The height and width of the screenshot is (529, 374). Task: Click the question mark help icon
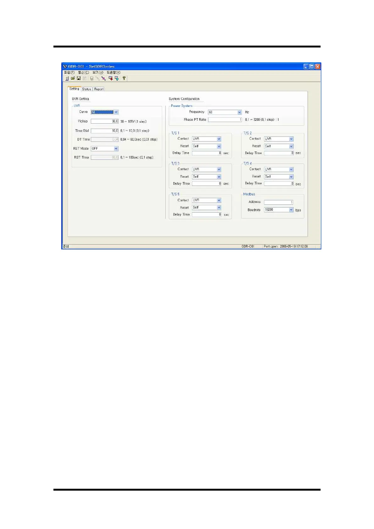[124, 78]
